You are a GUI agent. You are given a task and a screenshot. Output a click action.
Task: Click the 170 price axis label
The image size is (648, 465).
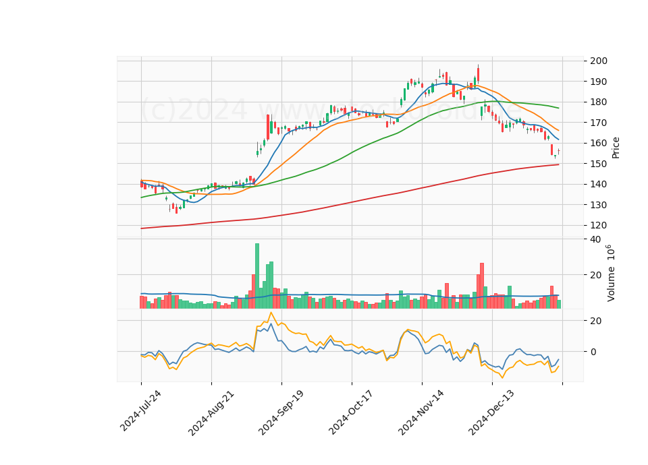click(x=599, y=123)
